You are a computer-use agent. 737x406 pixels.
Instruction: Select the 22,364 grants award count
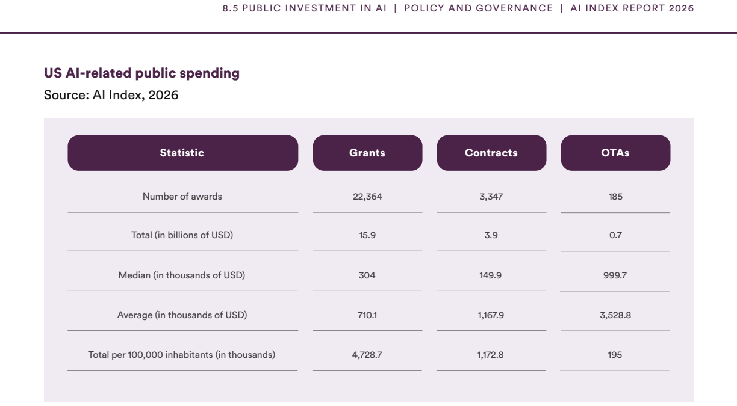(367, 197)
